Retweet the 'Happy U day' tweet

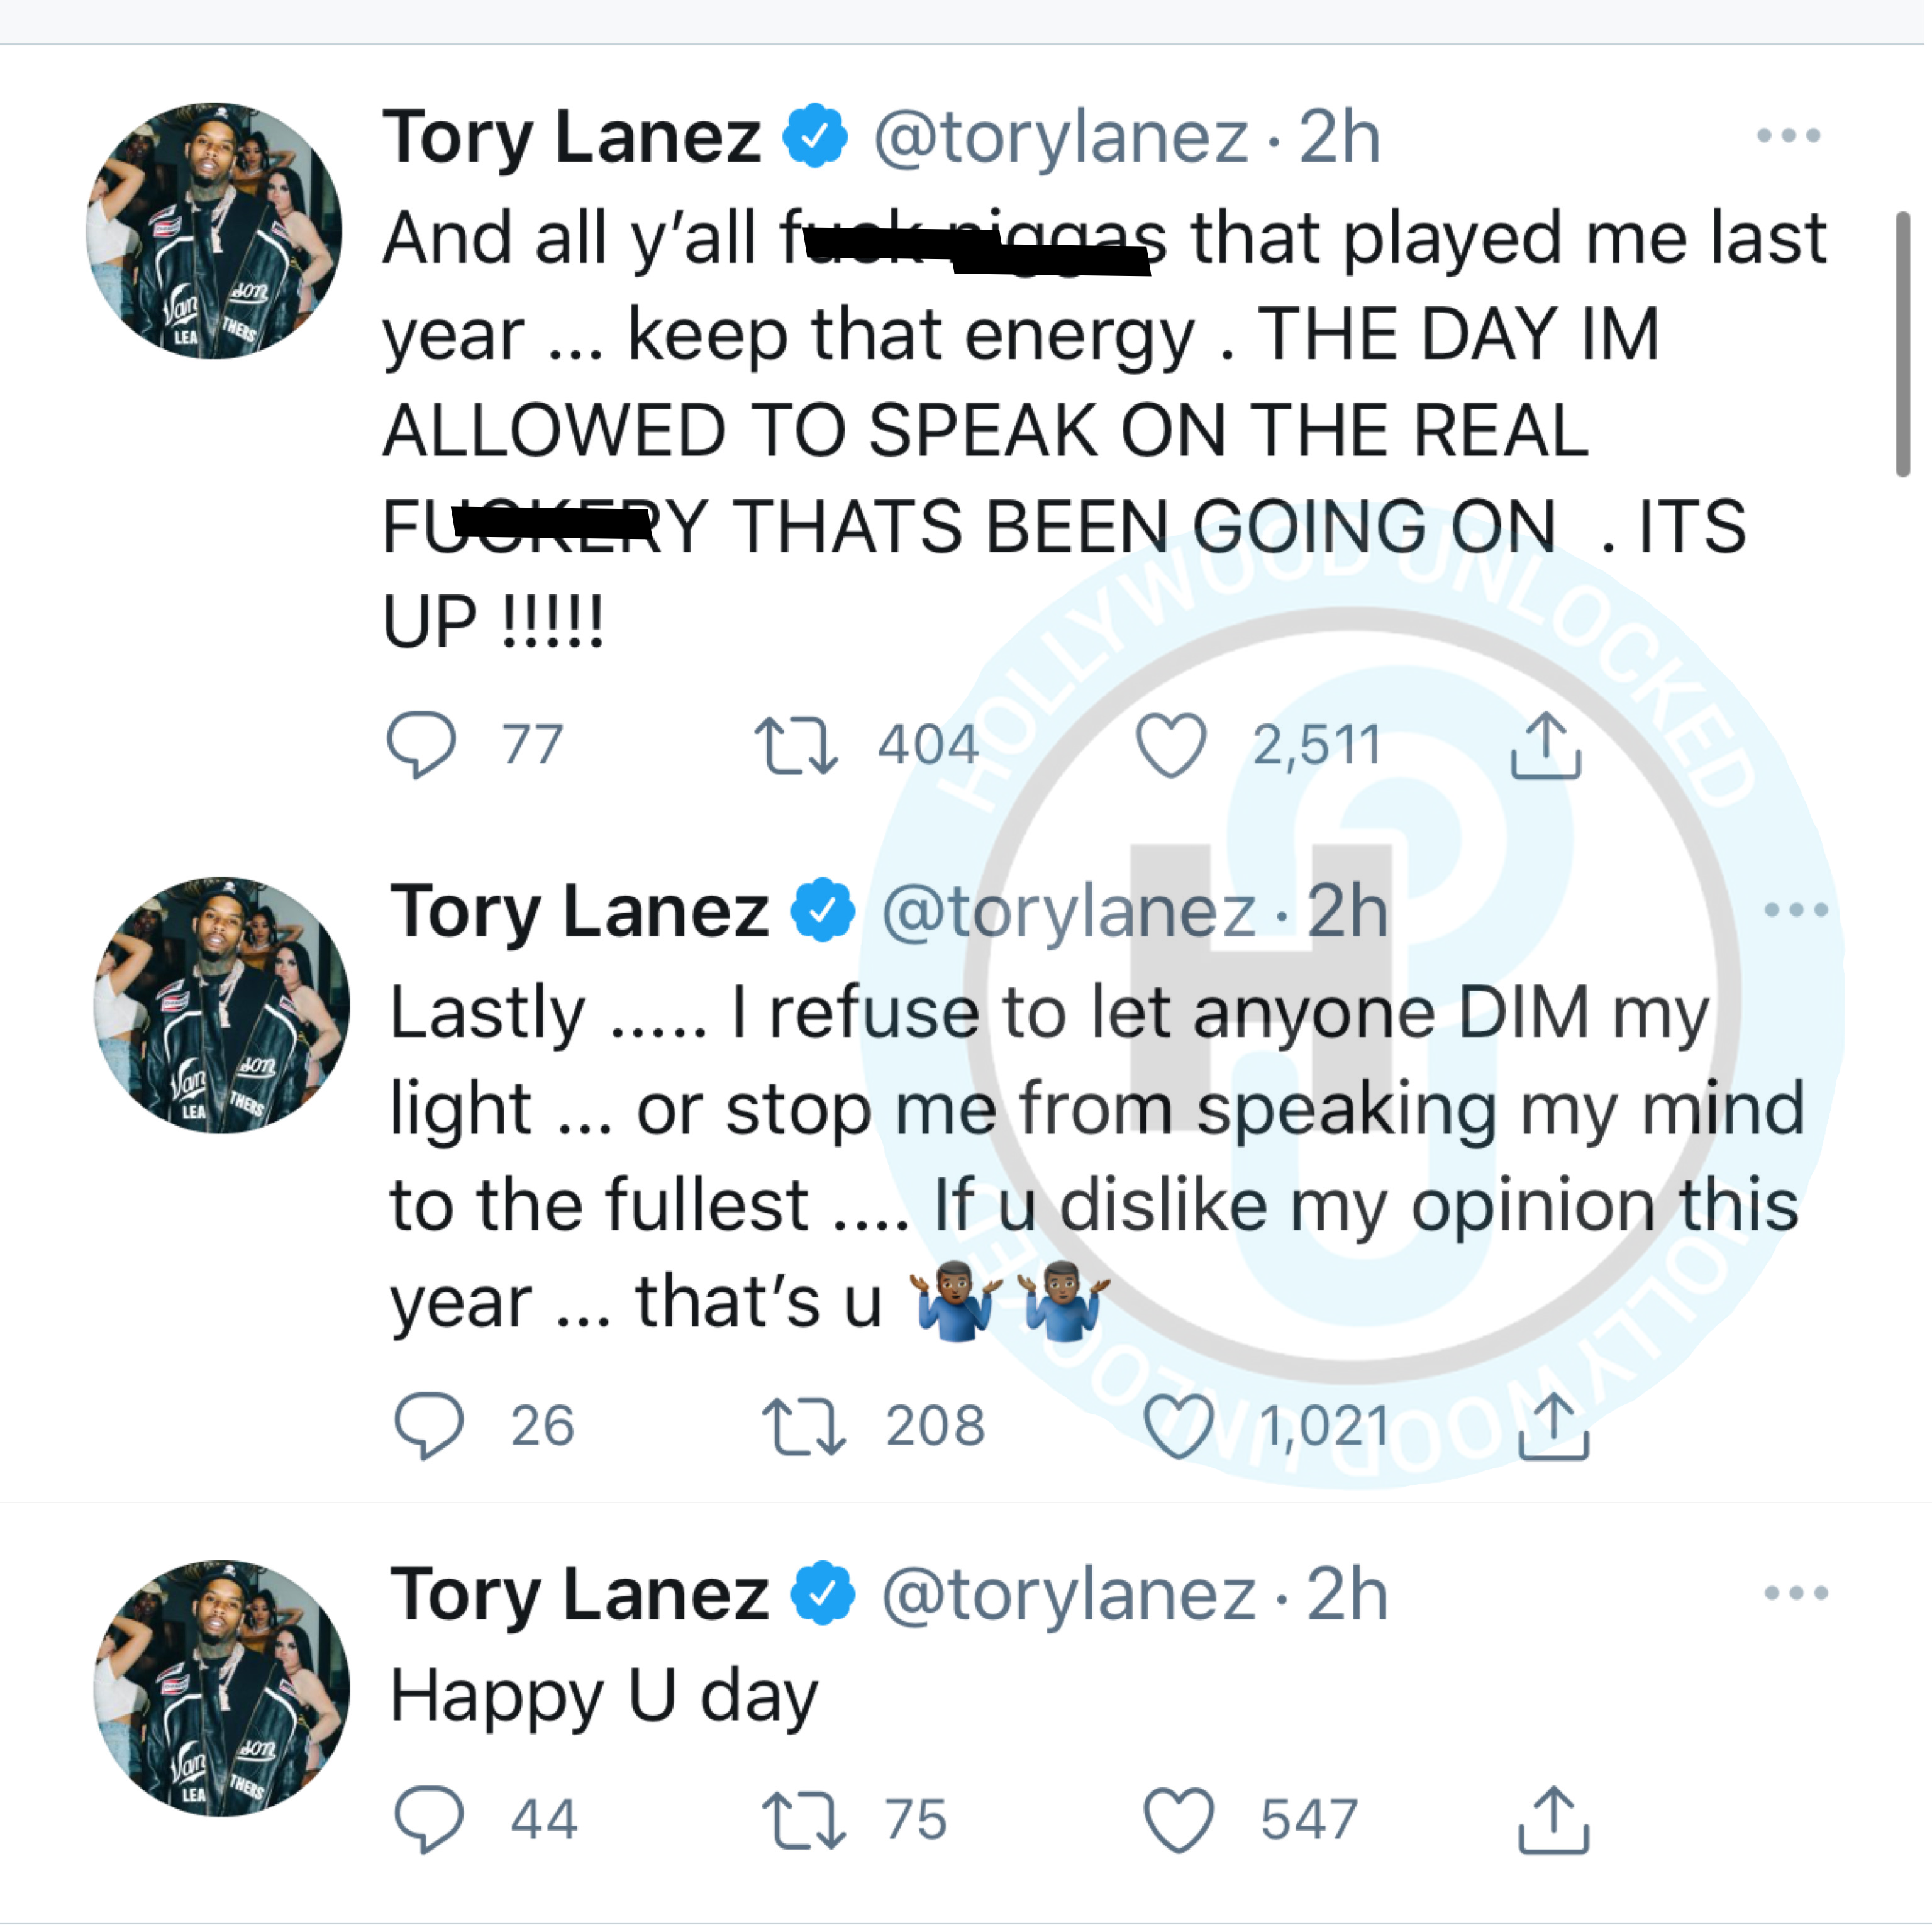pos(803,1820)
